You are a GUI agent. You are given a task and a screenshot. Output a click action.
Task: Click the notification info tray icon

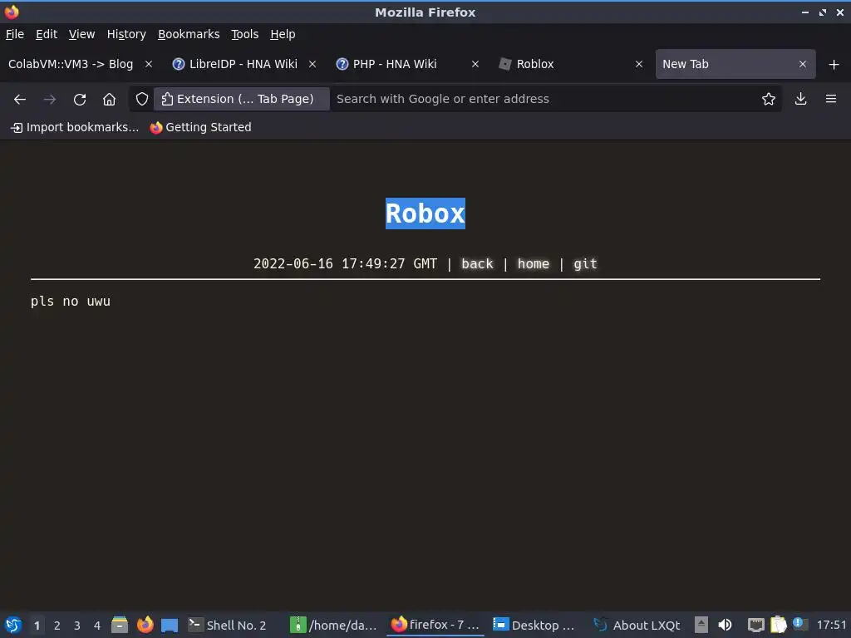point(800,624)
